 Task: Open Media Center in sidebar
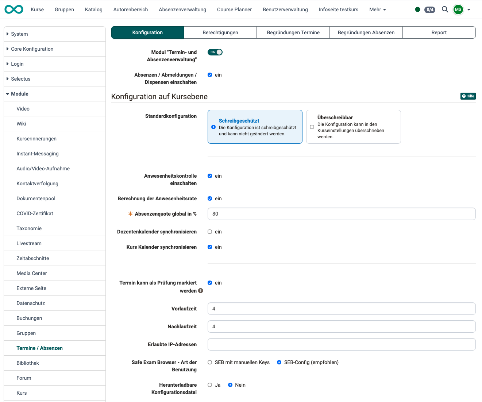coord(55,273)
